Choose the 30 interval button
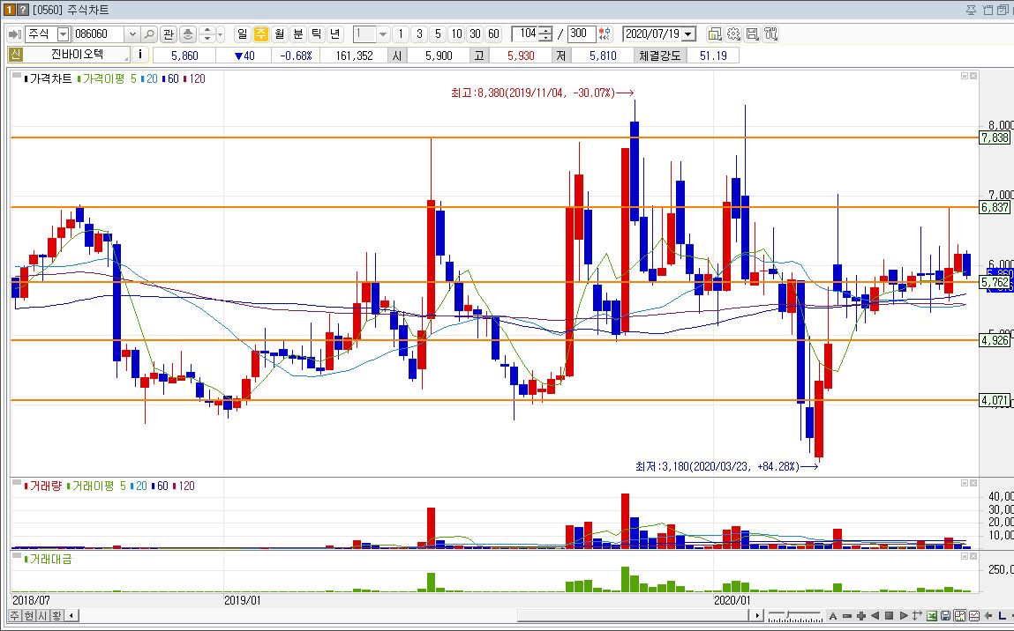 pyautogui.click(x=476, y=33)
